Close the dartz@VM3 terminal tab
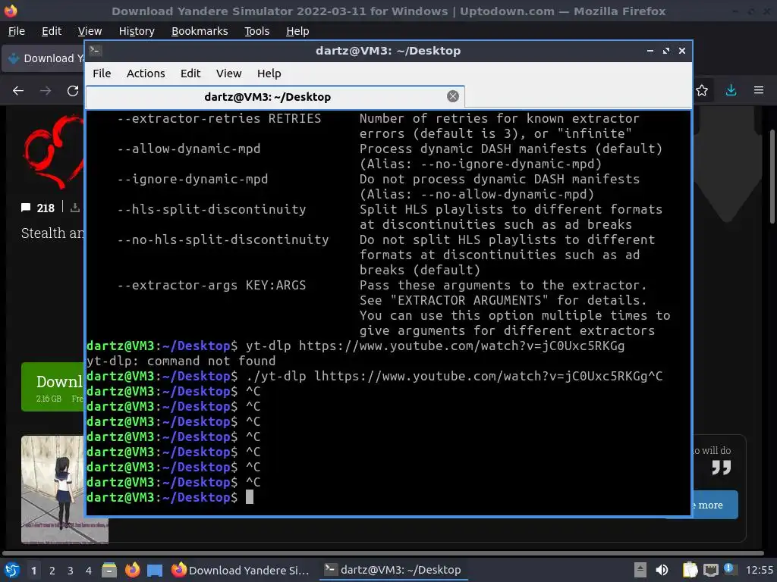 click(452, 96)
